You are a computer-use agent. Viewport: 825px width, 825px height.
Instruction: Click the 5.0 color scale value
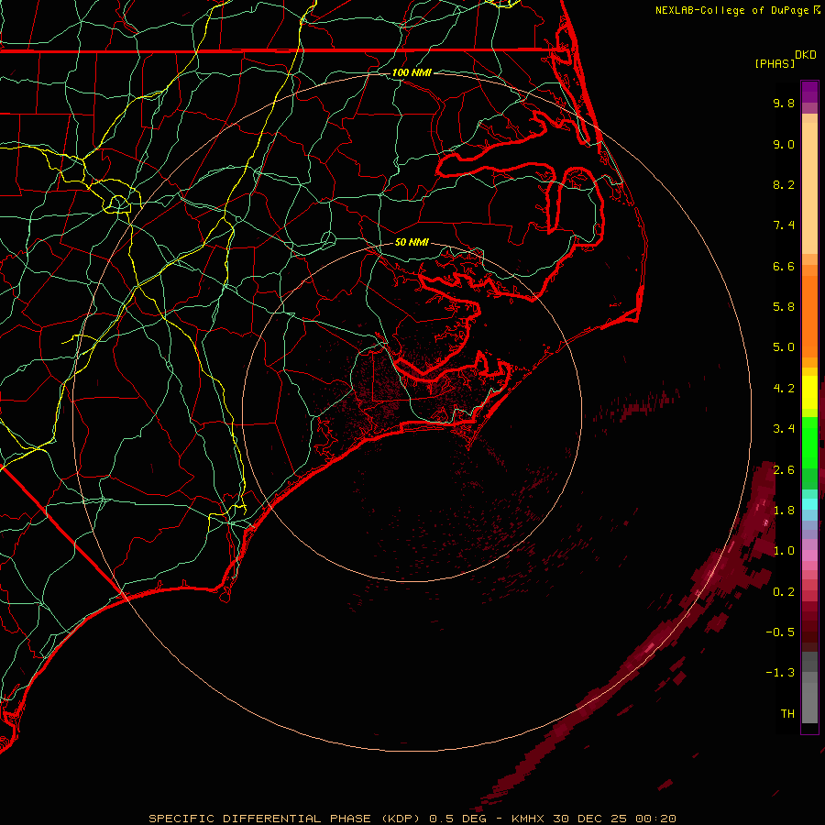pyautogui.click(x=784, y=347)
